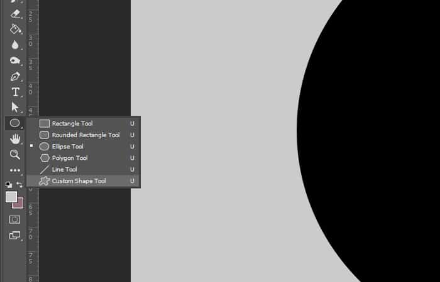The image size is (440, 282).
Task: Select the Path Selection arrow tool
Action: [x=15, y=107]
